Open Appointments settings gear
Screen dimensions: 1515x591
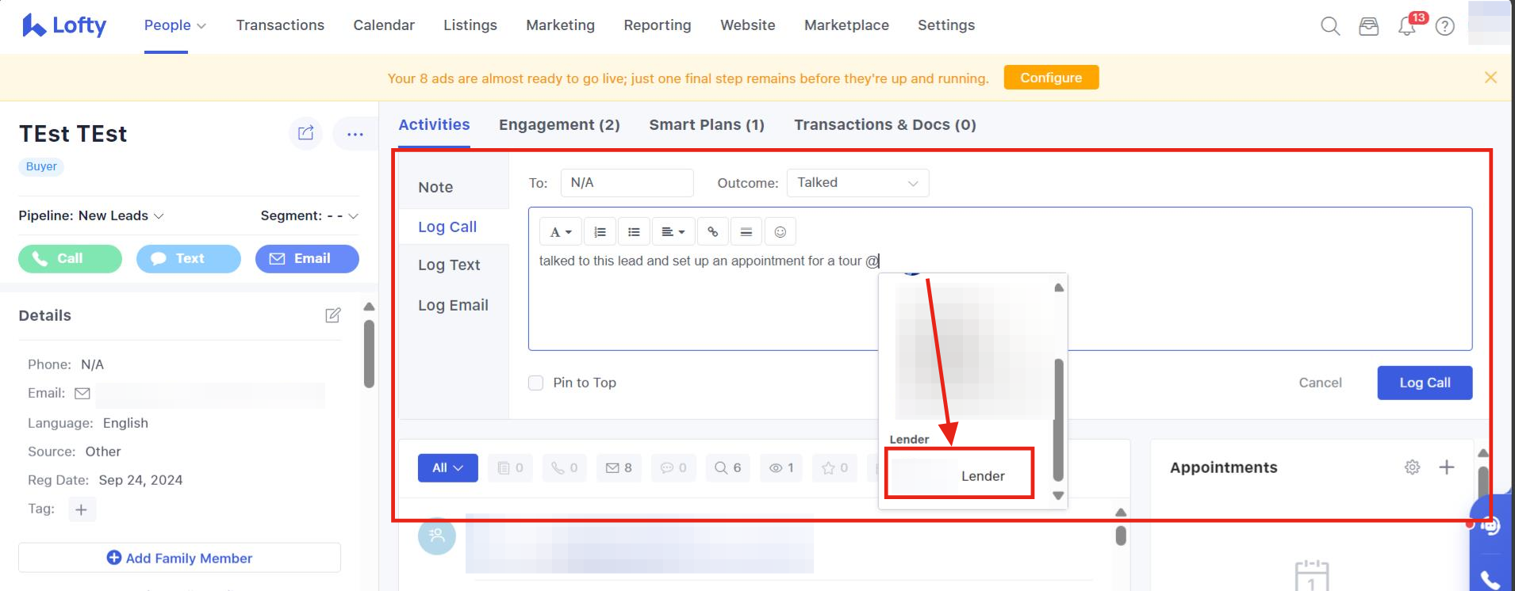pos(1412,467)
